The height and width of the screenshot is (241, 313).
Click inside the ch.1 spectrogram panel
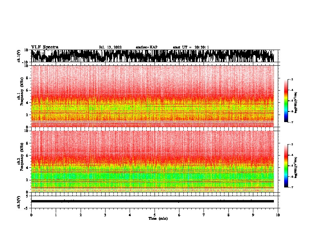153,96
